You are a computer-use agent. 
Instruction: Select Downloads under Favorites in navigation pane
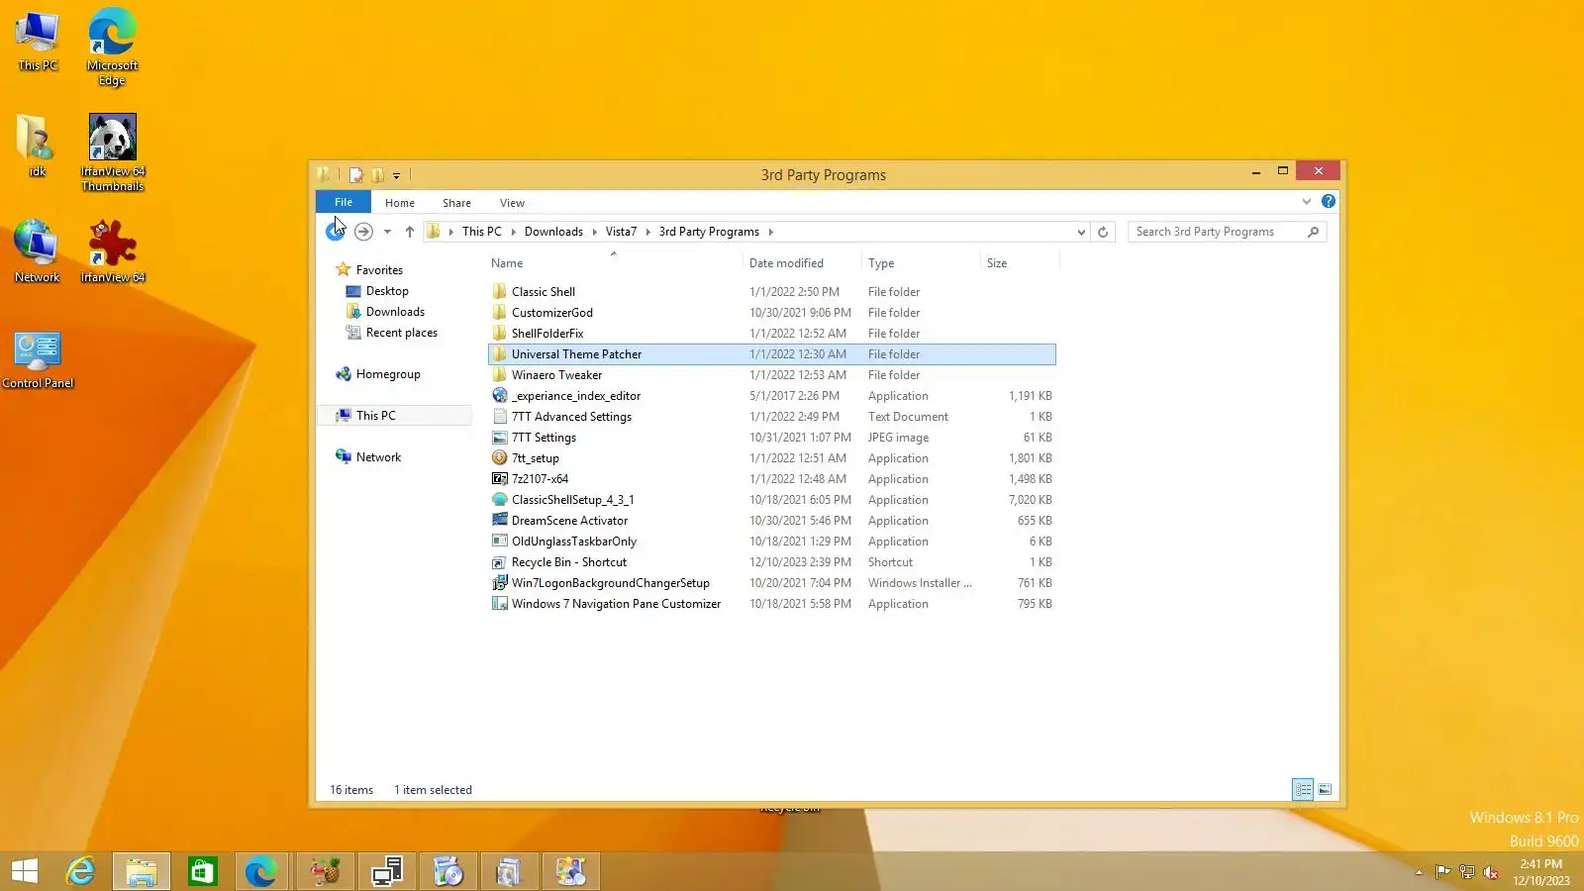(395, 312)
